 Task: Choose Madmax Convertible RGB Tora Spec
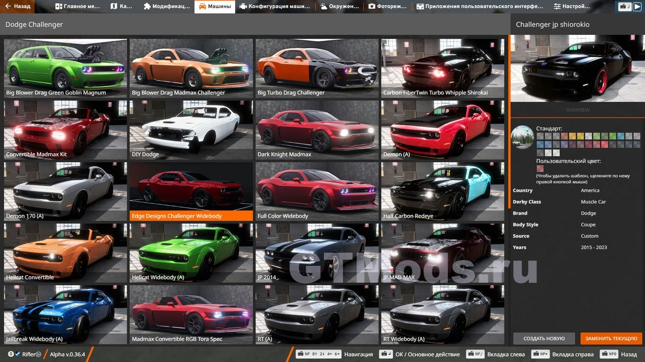pyautogui.click(x=191, y=314)
